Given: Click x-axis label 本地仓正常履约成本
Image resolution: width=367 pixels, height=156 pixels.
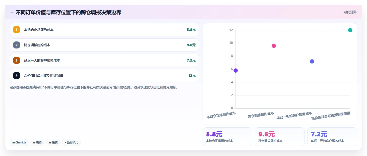Looking at the screenshot, I should click(x=221, y=115).
